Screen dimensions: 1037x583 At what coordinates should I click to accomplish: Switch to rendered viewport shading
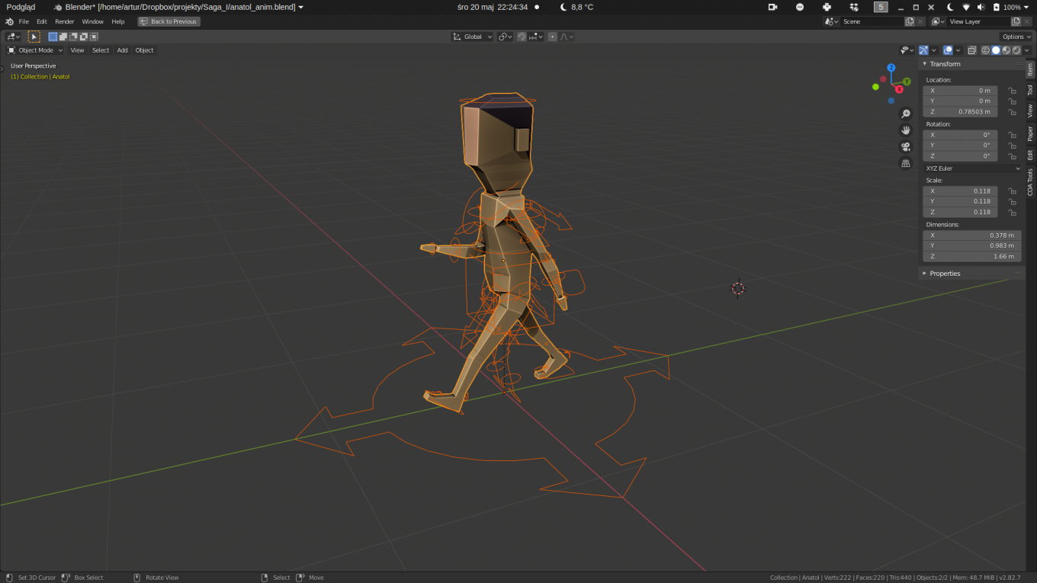click(x=1016, y=50)
